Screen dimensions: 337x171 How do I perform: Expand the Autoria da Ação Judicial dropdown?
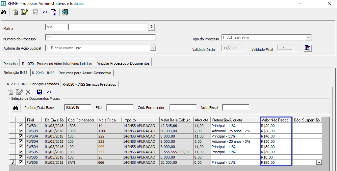[x=153, y=48]
